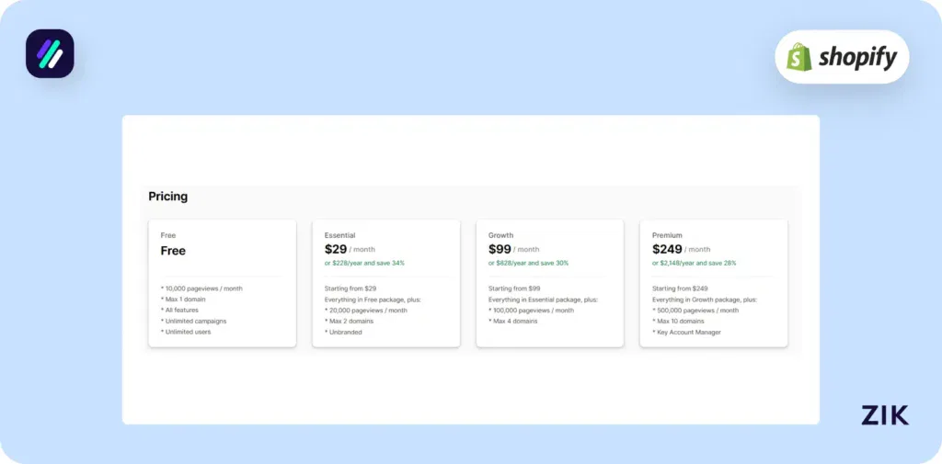Click 'Max 2 domains' line
The image size is (942, 464).
(349, 322)
